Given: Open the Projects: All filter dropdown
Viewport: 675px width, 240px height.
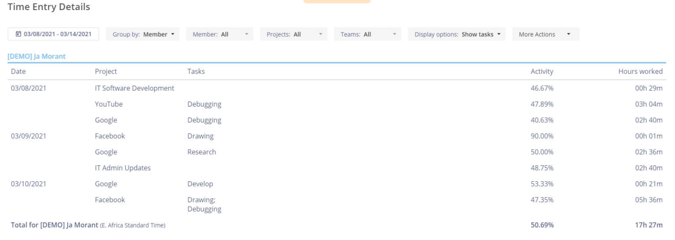Looking at the screenshot, I should 294,34.
